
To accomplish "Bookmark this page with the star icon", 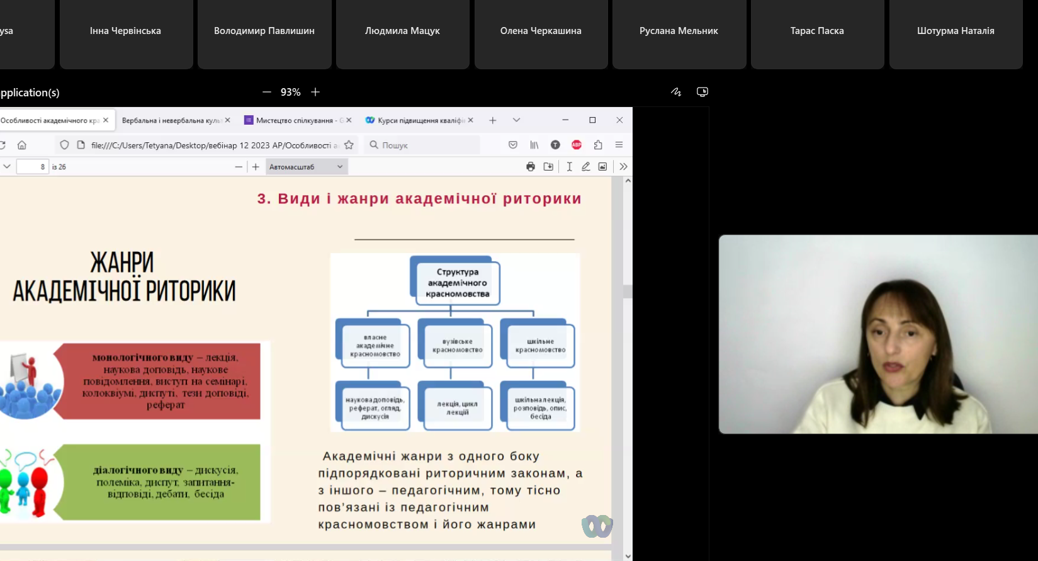I will click(349, 145).
